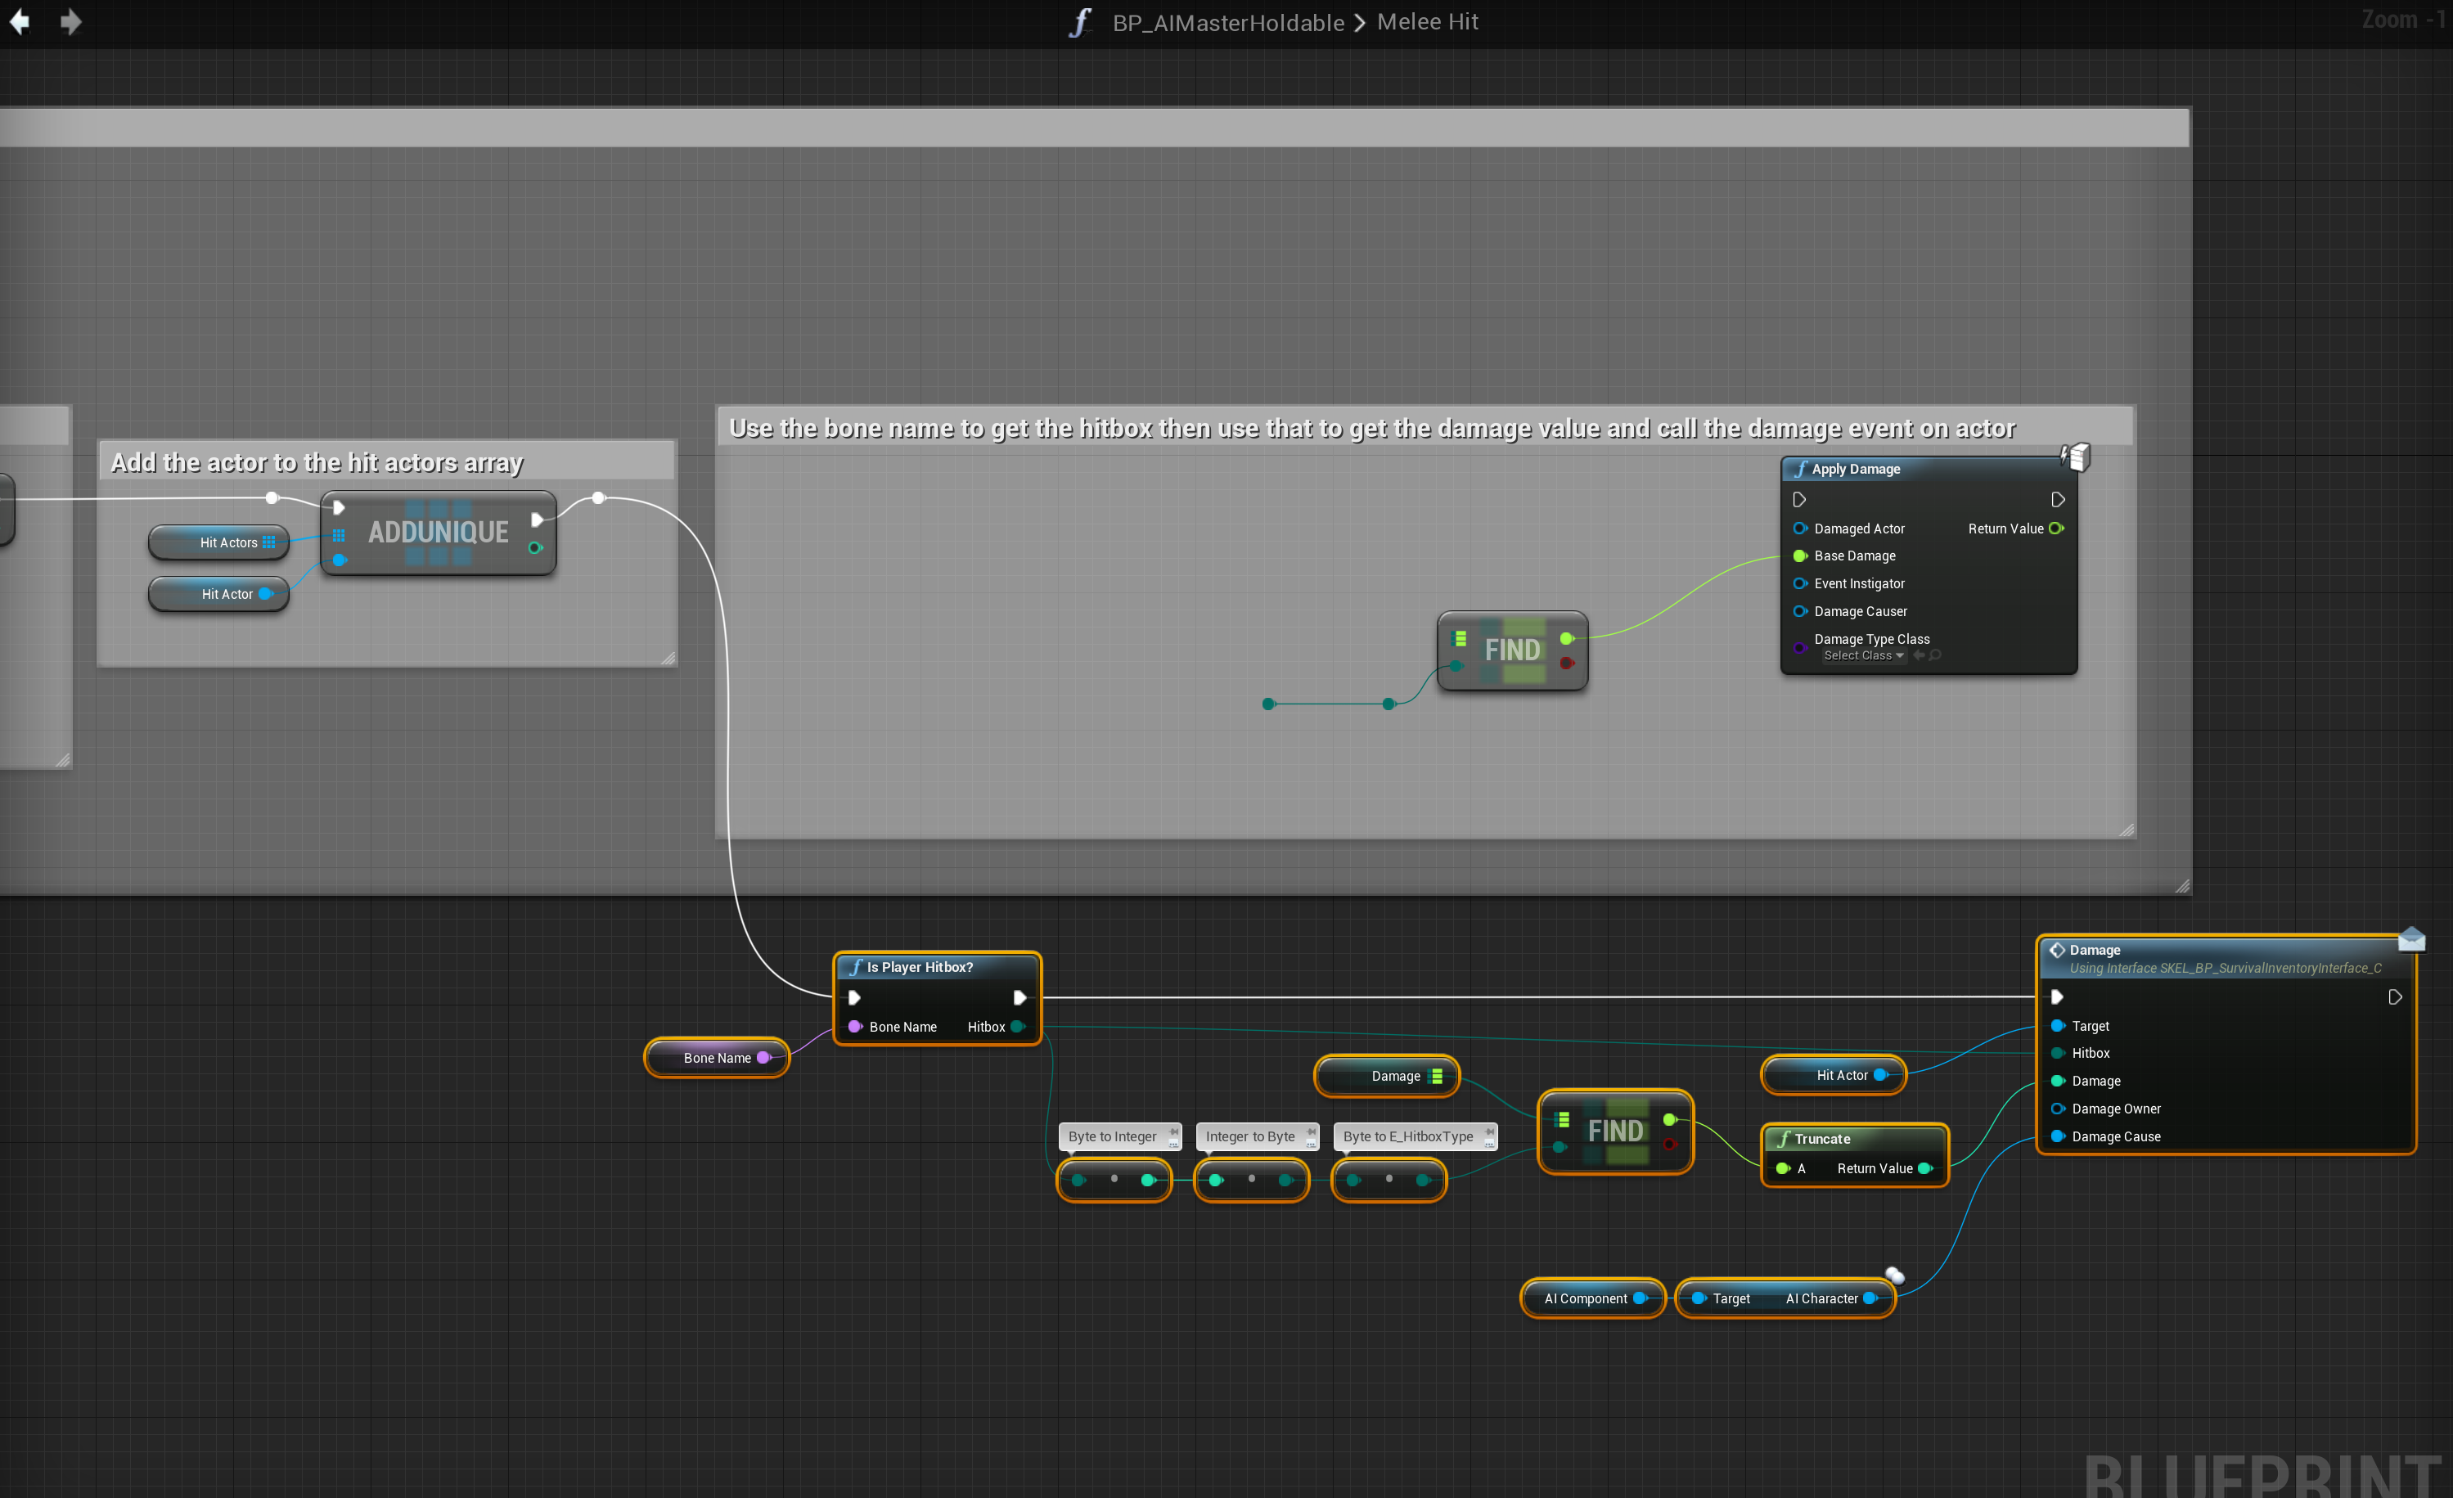Click the function icon beside BP_AIMasterHoldable
The width and height of the screenshot is (2453, 1498).
coord(1081,22)
